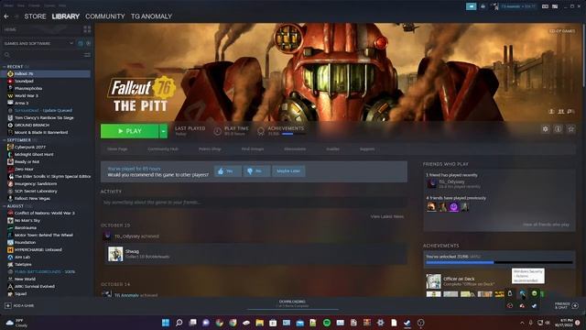The height and width of the screenshot is (330, 586).
Task: Select Arma 3 in game list
Action: click(21, 104)
